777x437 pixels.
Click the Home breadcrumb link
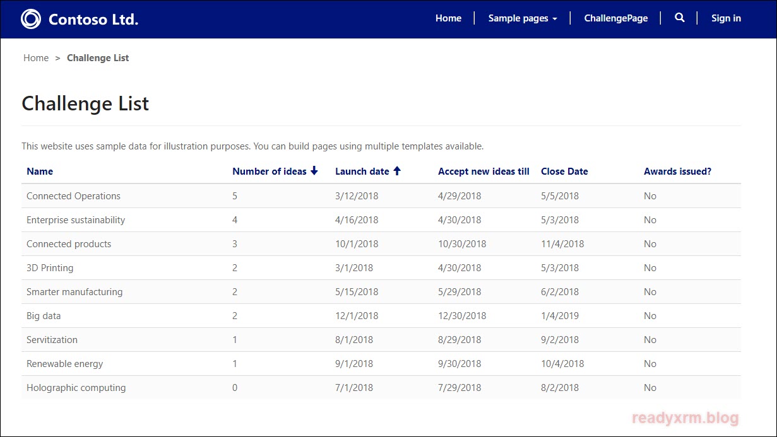pos(36,58)
